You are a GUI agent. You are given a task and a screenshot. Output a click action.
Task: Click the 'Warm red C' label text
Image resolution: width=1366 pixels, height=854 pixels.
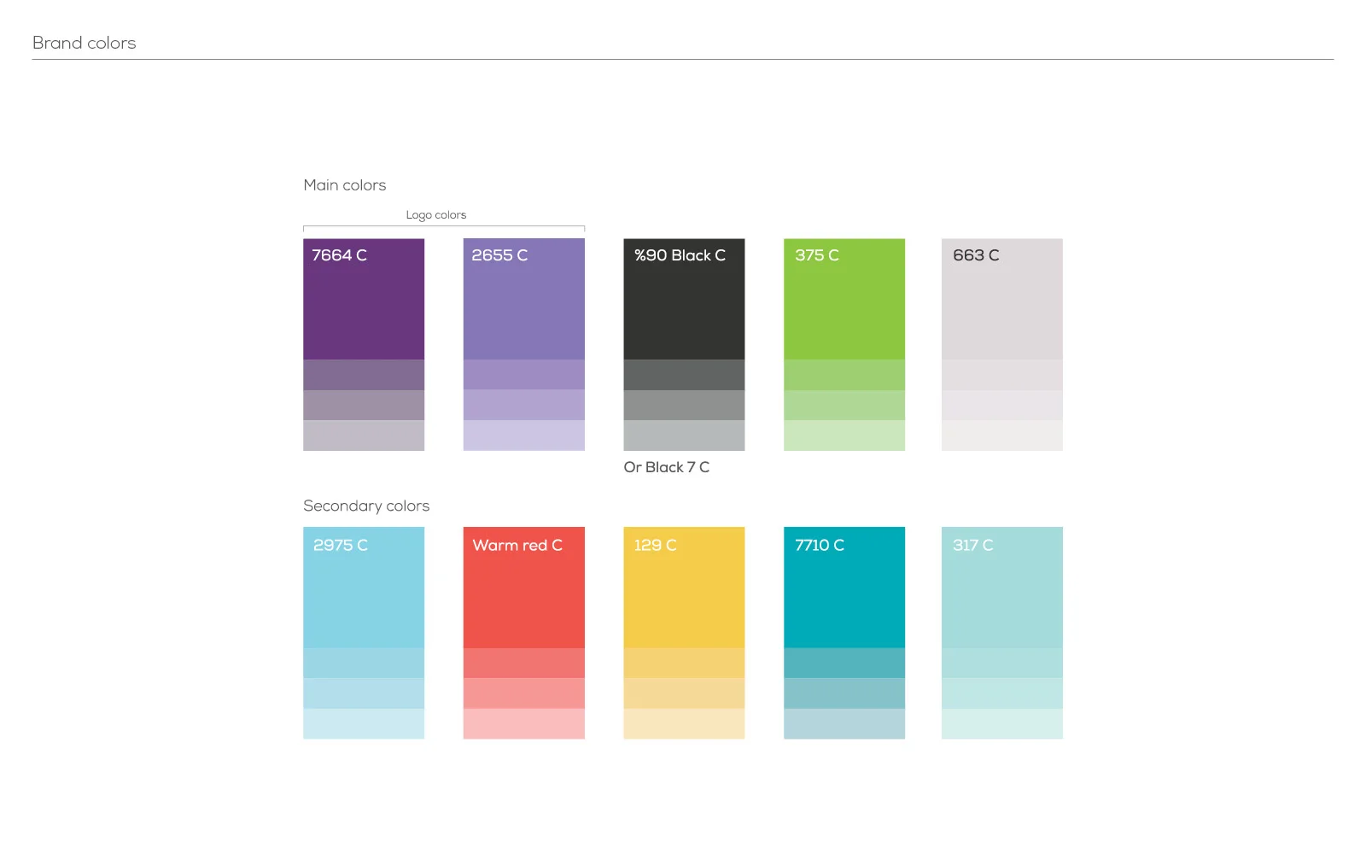click(517, 545)
